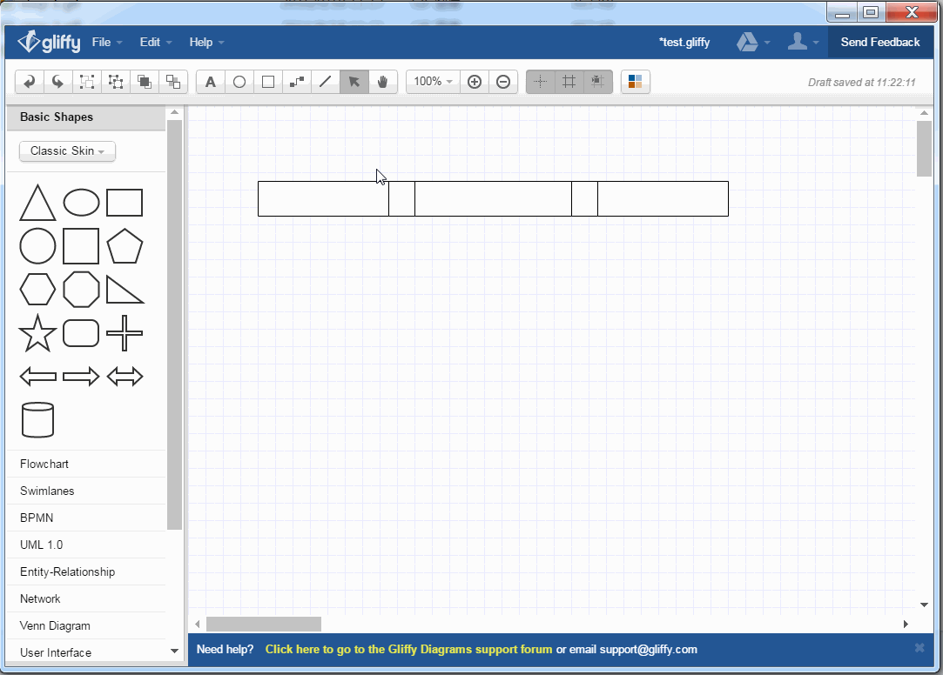Open the color theme swatch button

tap(635, 82)
